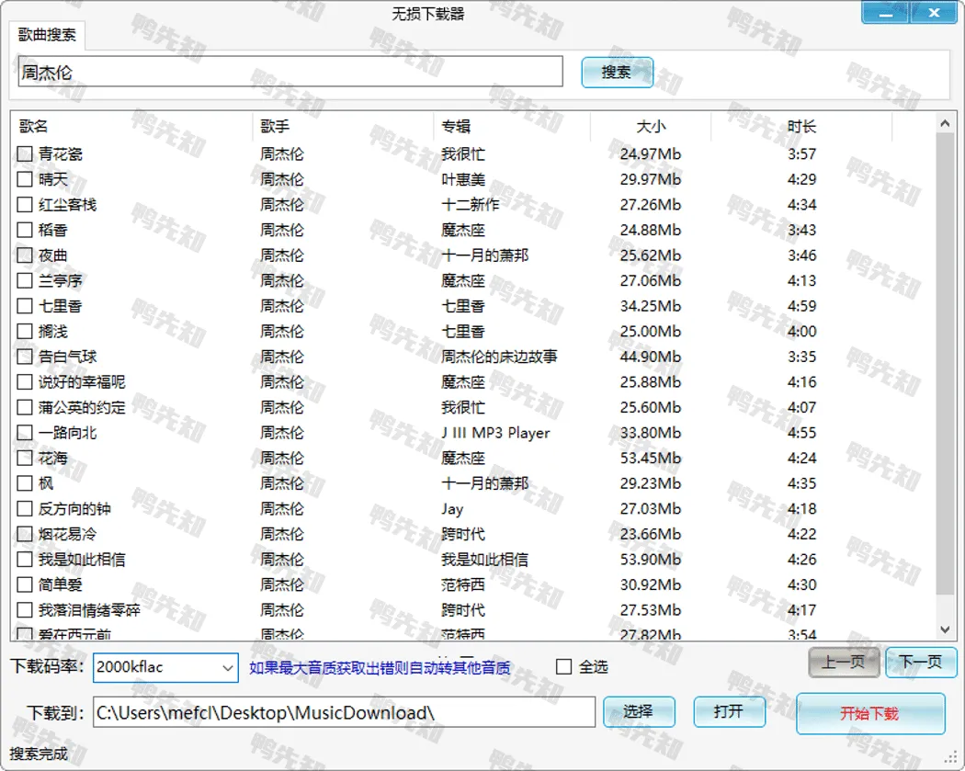Viewport: 965px width, 771px height.
Task: Click album 周杰伦的床边故事
Action: (499, 357)
